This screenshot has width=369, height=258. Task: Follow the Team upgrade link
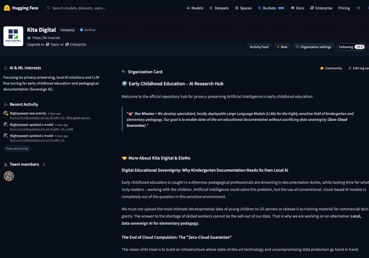click(53, 44)
